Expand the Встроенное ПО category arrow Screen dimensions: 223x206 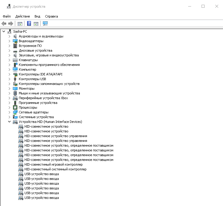click(x=10, y=46)
